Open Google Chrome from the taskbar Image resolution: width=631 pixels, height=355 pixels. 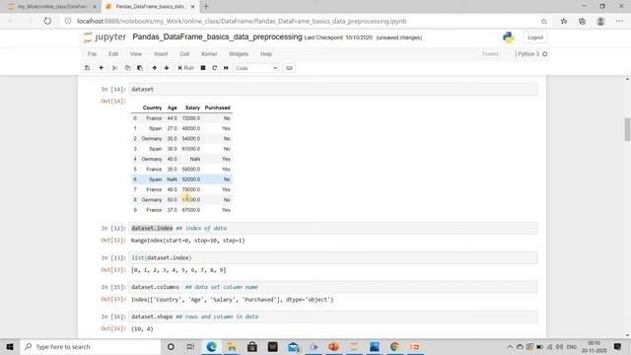tap(394, 346)
